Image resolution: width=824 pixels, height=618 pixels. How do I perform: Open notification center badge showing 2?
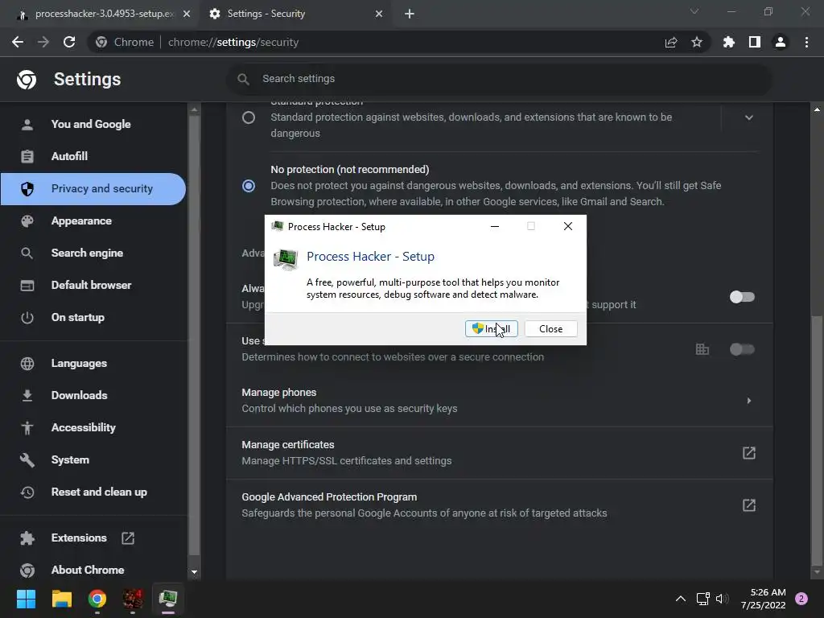(801, 599)
